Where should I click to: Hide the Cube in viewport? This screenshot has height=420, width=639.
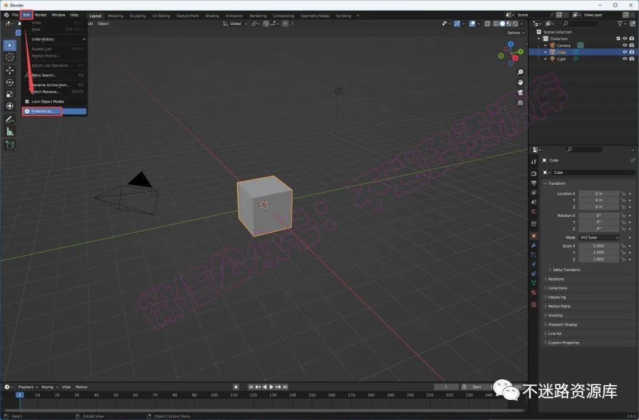[625, 52]
